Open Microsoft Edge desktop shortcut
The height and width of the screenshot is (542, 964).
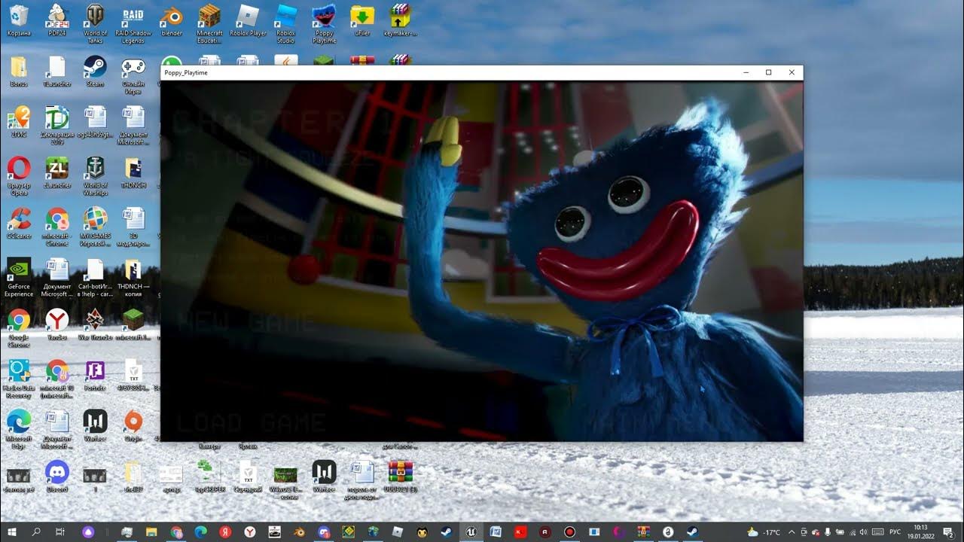[19, 429]
